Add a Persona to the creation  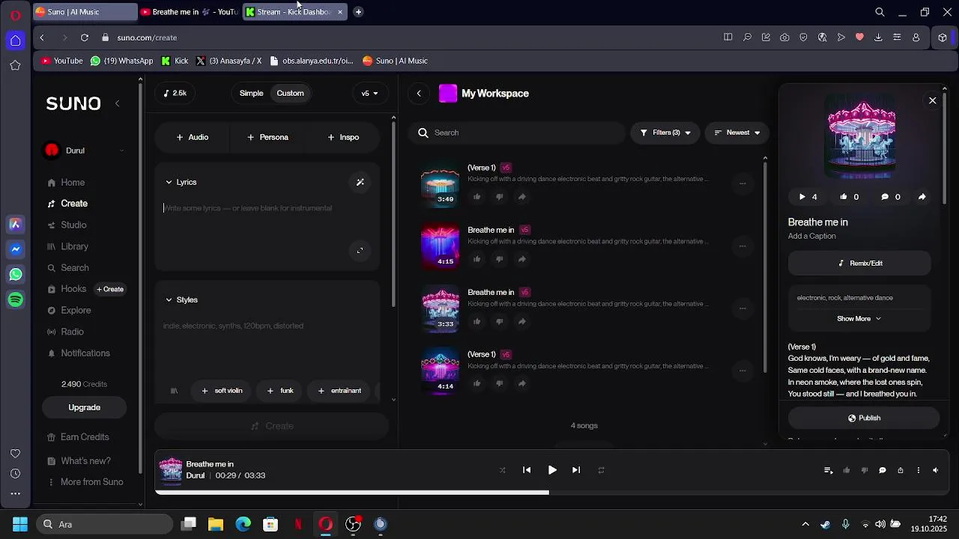click(x=267, y=137)
